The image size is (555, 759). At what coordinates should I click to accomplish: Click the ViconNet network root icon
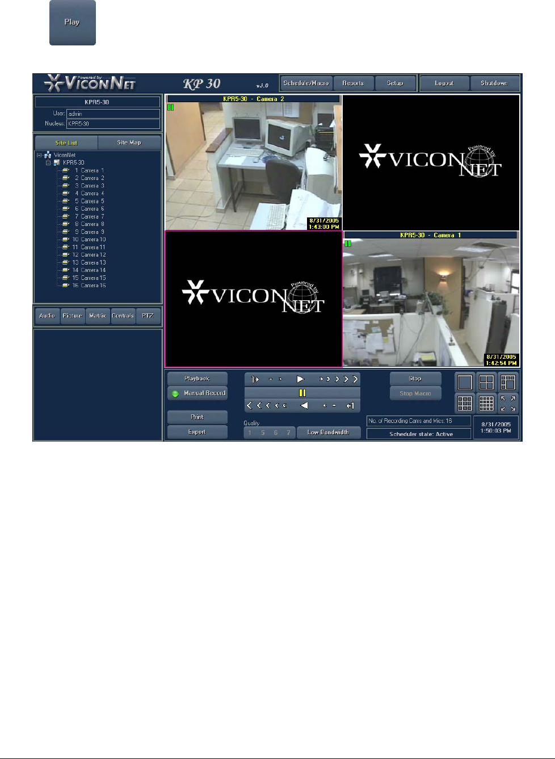point(48,155)
